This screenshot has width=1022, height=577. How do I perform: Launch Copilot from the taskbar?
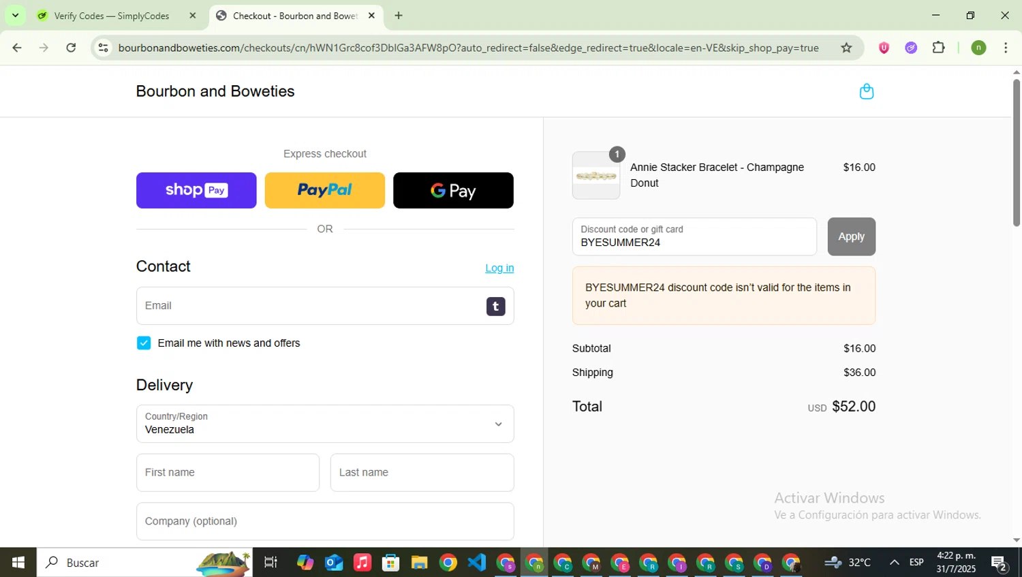point(305,563)
